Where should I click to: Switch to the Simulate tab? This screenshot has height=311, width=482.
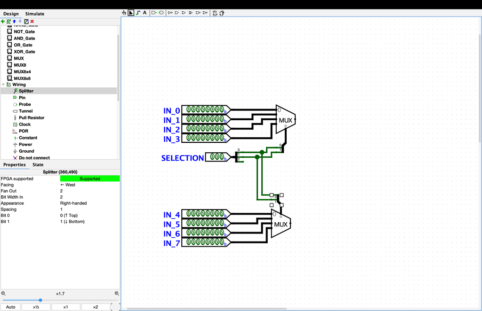pos(34,14)
